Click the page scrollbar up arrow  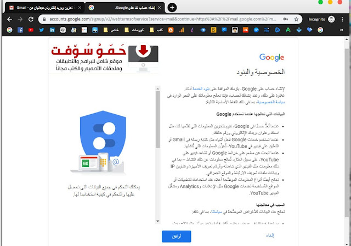click(347, 40)
